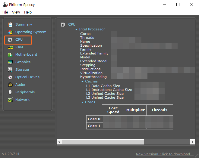Open the Operating System section

tap(31, 32)
